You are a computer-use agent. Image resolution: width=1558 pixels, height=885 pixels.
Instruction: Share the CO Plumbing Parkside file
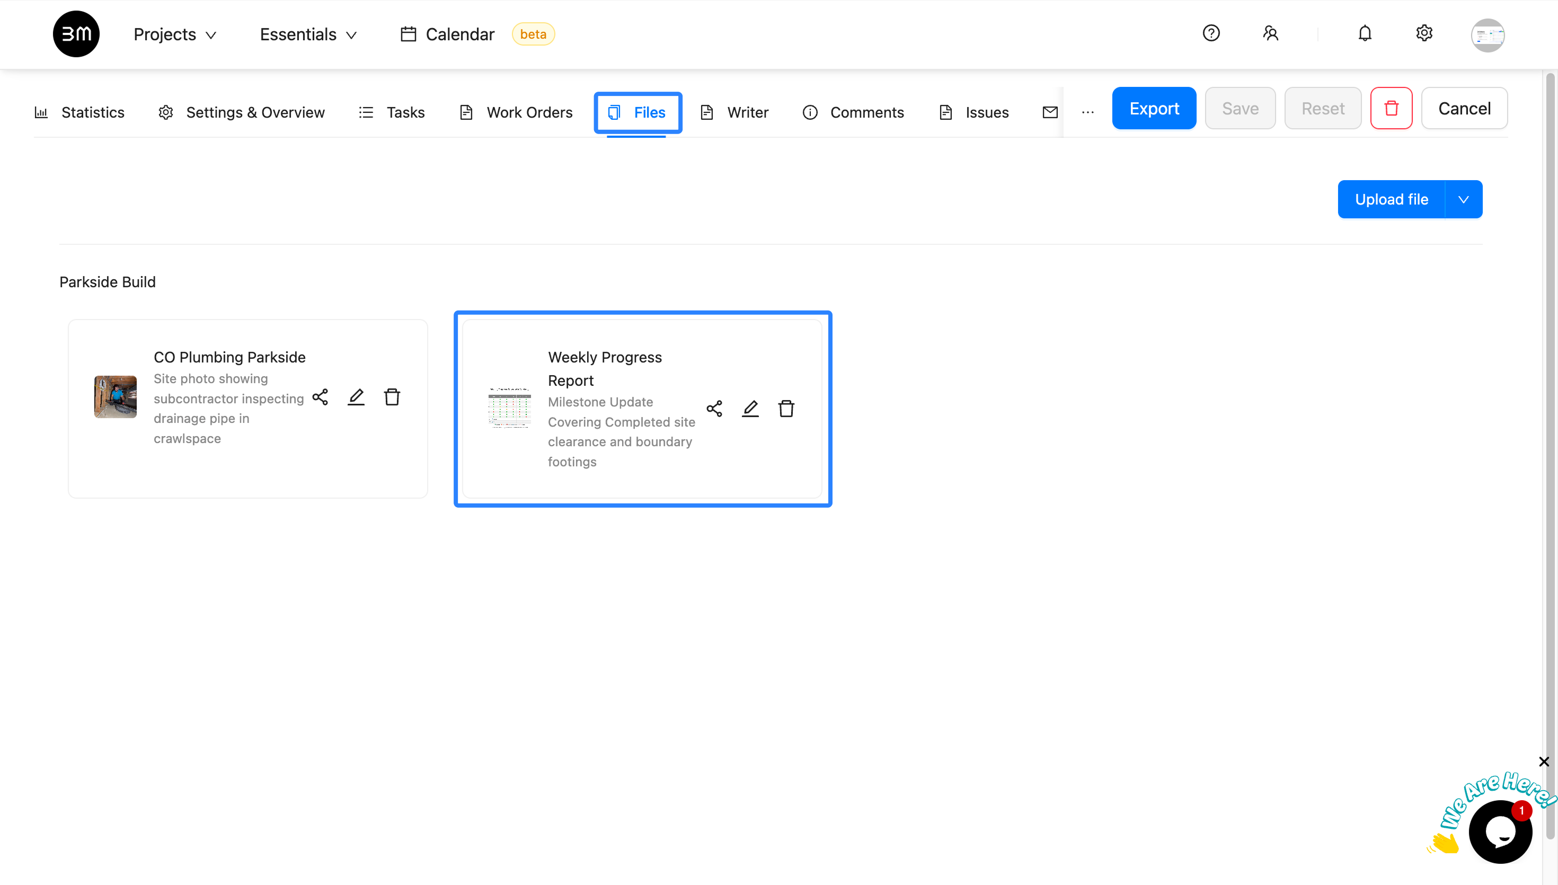[320, 397]
